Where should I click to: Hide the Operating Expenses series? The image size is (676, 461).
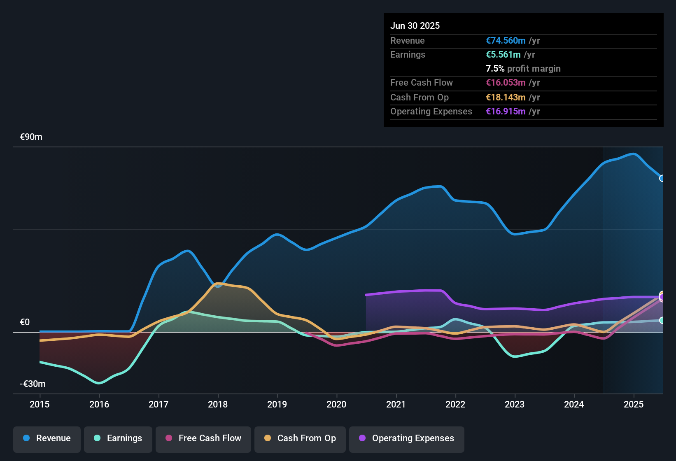(x=407, y=438)
